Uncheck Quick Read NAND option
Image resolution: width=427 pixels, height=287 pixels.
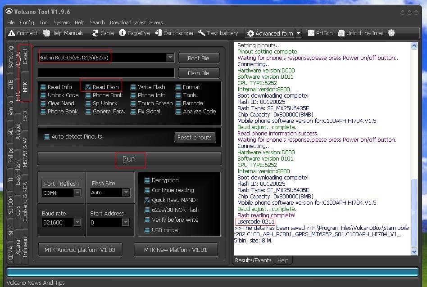(x=147, y=200)
